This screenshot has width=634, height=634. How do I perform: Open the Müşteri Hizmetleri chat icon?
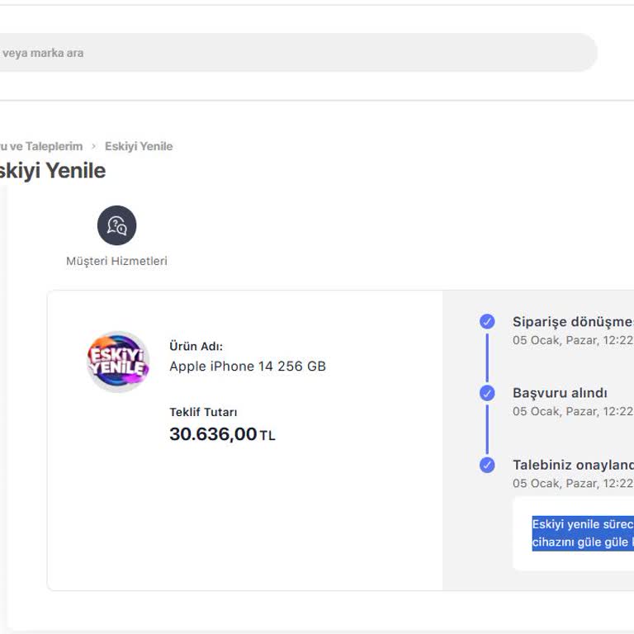pyautogui.click(x=116, y=225)
